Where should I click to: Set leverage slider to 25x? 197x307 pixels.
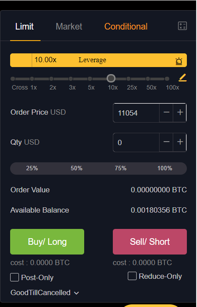128,79
